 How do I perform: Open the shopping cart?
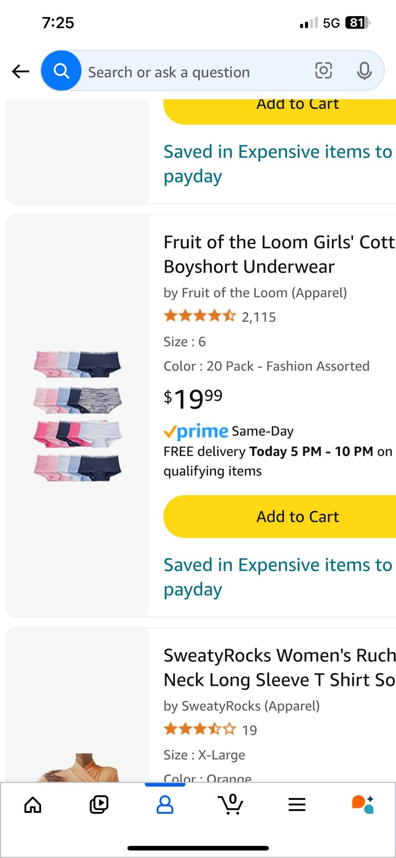(231, 805)
